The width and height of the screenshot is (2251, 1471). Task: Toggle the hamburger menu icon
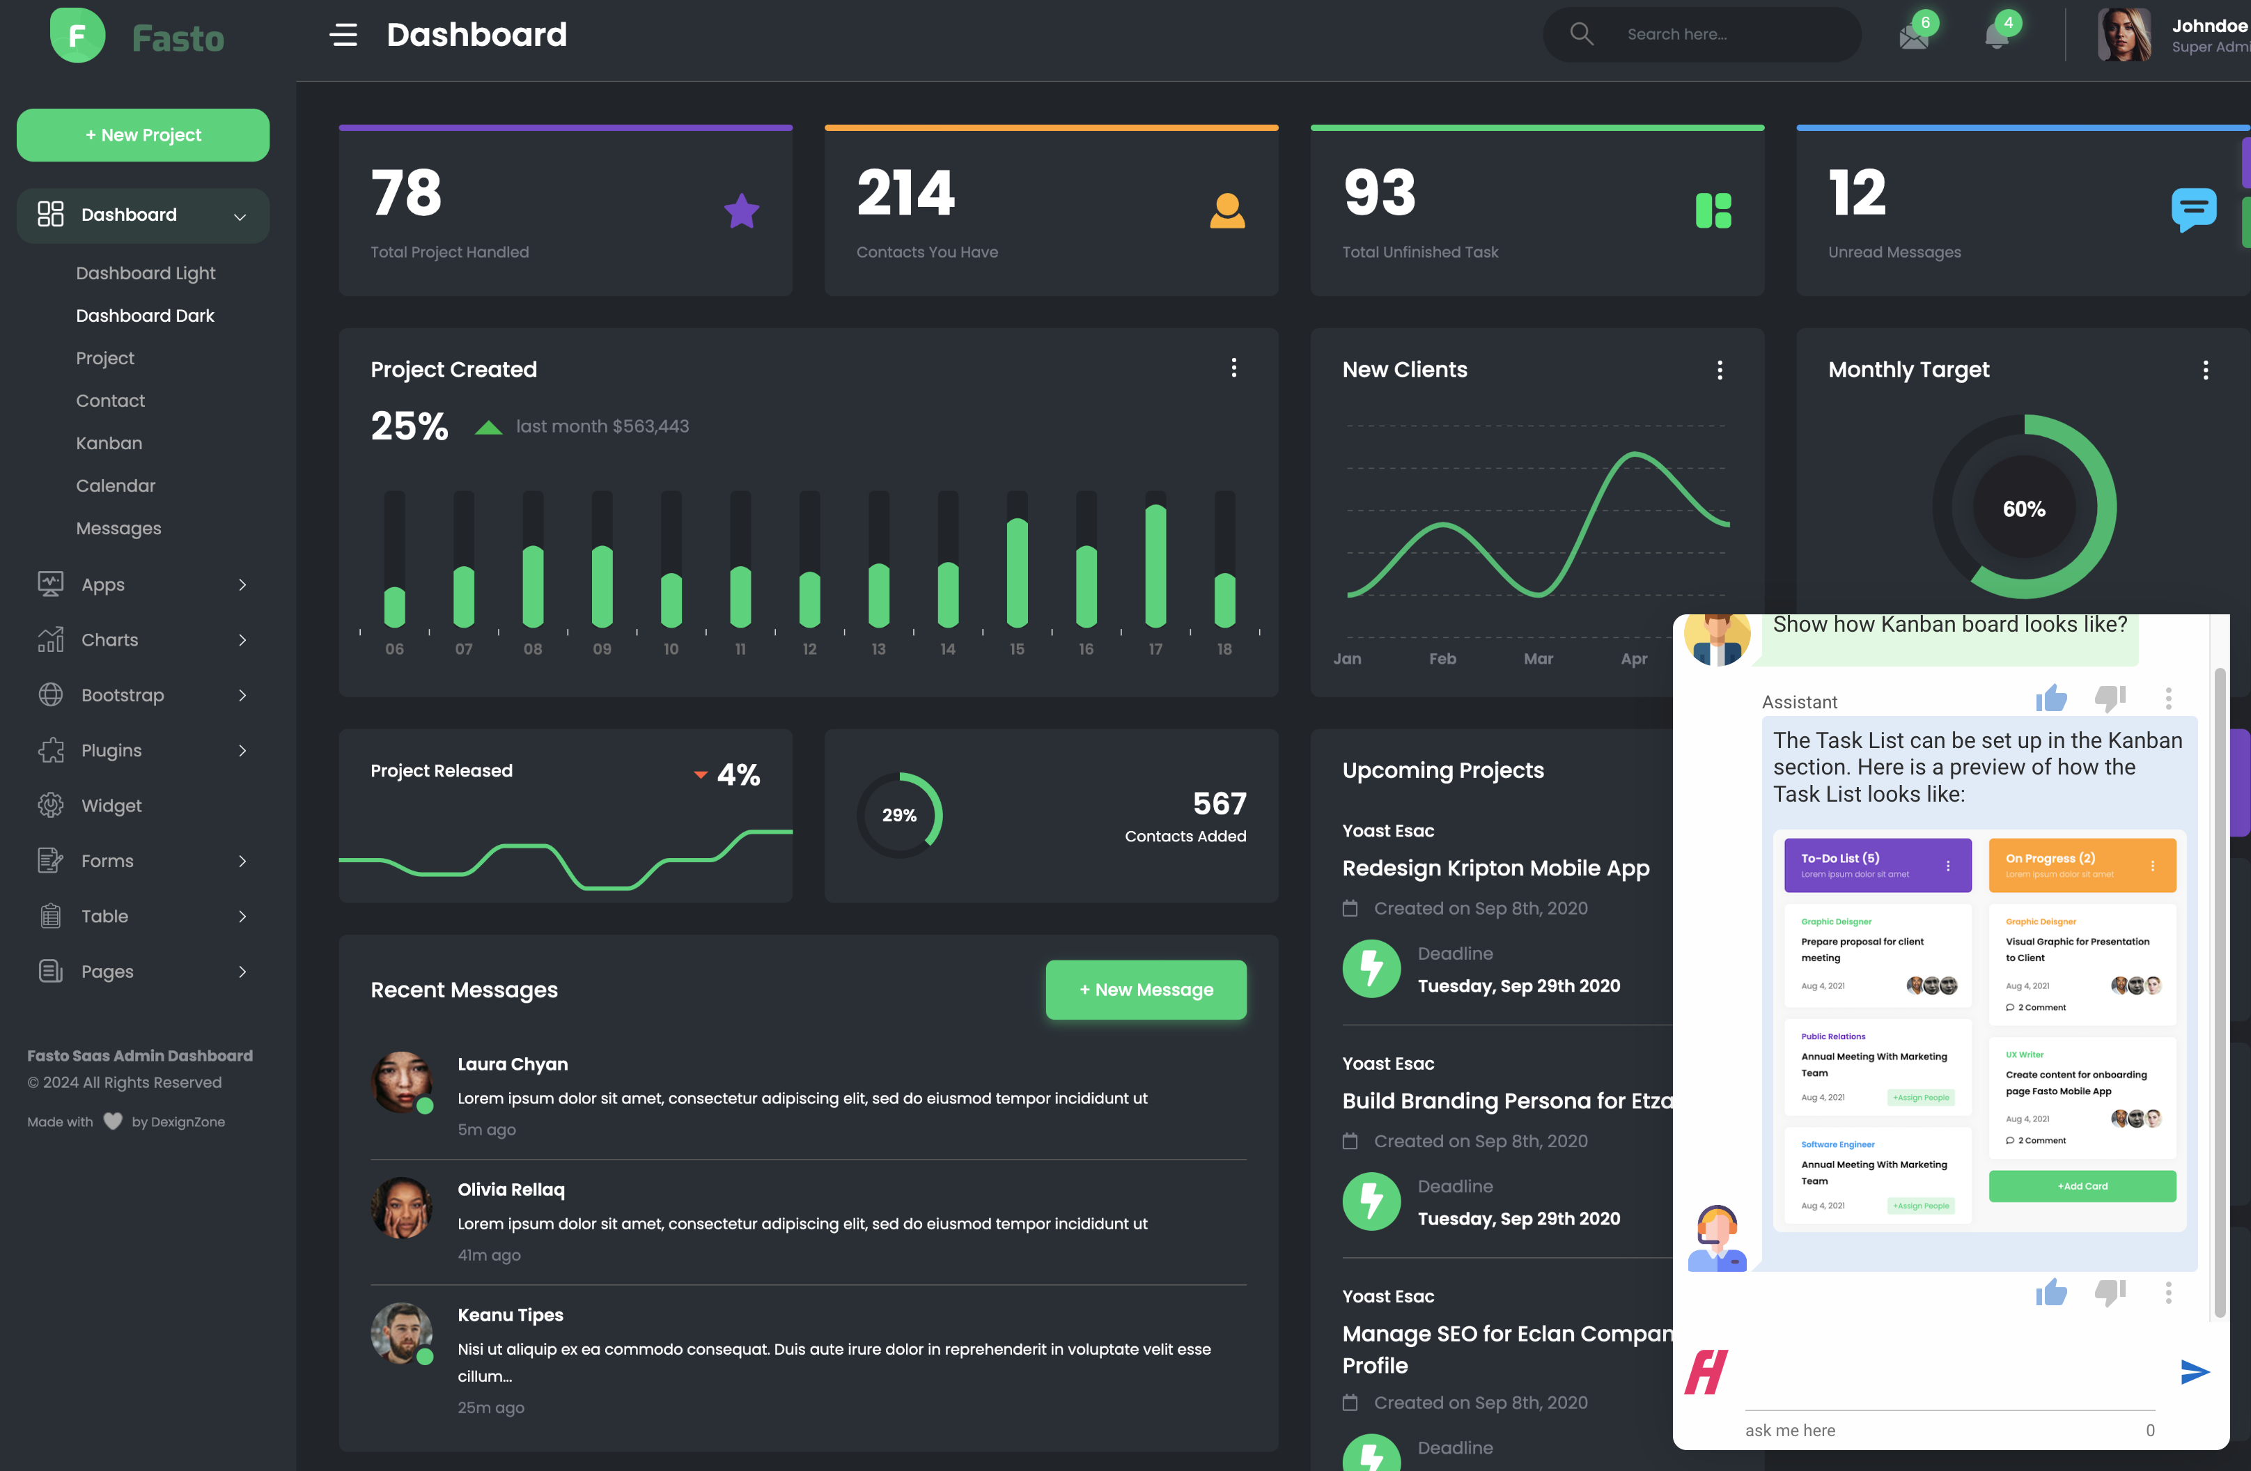tap(343, 35)
